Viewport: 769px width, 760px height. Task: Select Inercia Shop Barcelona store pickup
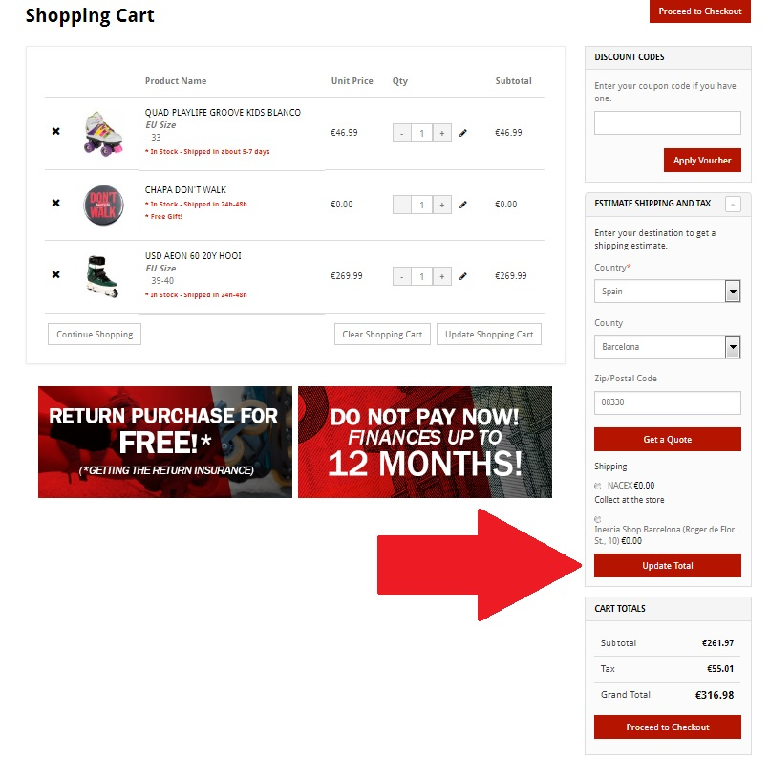point(597,519)
